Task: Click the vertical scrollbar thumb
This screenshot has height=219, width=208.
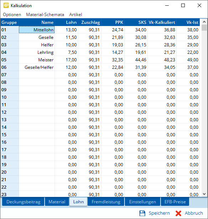Action: pyautogui.click(x=204, y=28)
